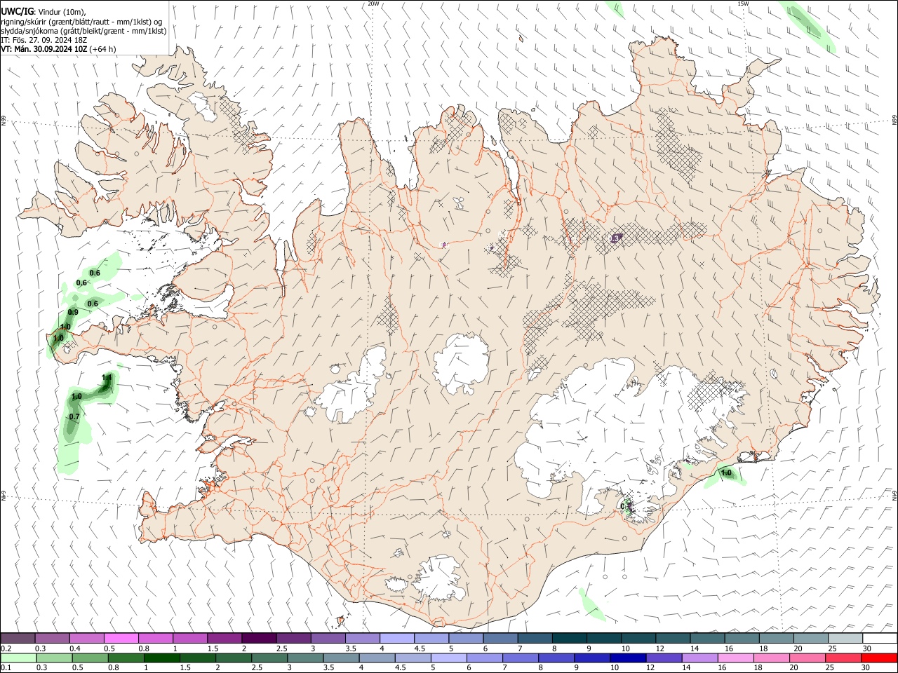Pick the upper scale dark purple swatch at 2
The image size is (898, 673).
point(259,638)
